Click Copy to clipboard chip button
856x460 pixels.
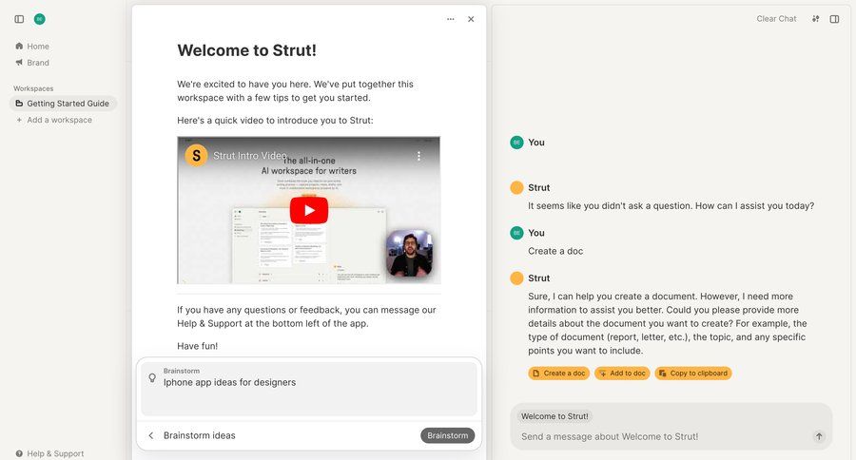coord(693,374)
